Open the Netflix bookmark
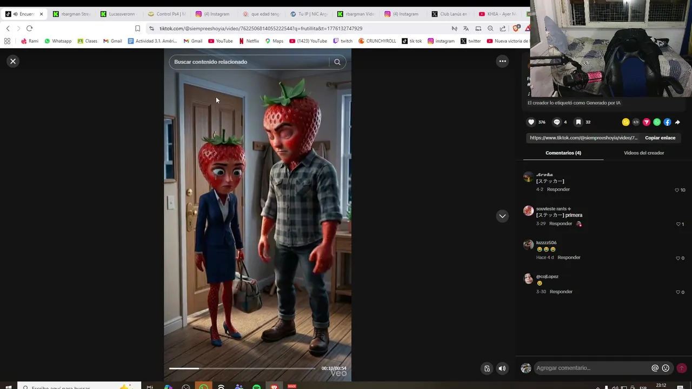Screen dimensions: 692x389 (x=249, y=41)
